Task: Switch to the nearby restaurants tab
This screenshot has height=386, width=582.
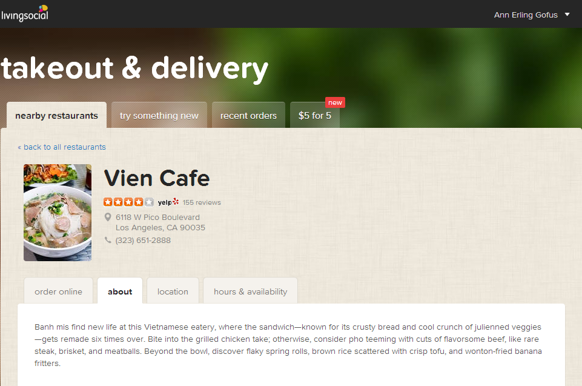Action: [x=56, y=115]
